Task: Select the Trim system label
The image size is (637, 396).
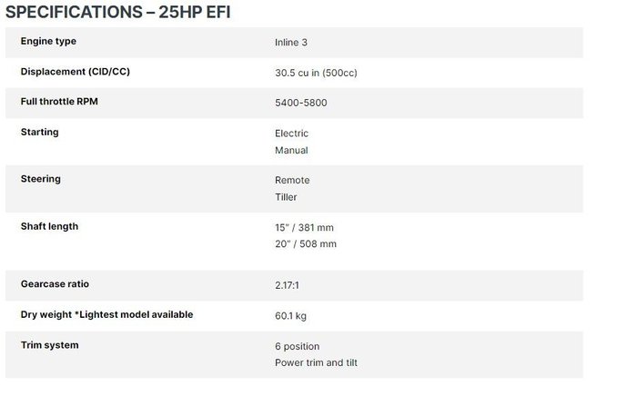Action: [50, 345]
